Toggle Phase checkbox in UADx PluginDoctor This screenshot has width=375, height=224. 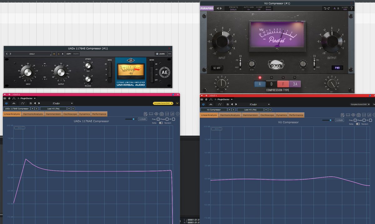[x=167, y=119]
